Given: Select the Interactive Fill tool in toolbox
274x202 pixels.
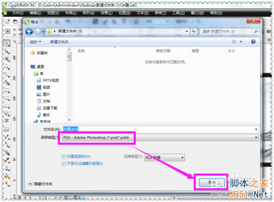Looking at the screenshot, I should [7, 184].
